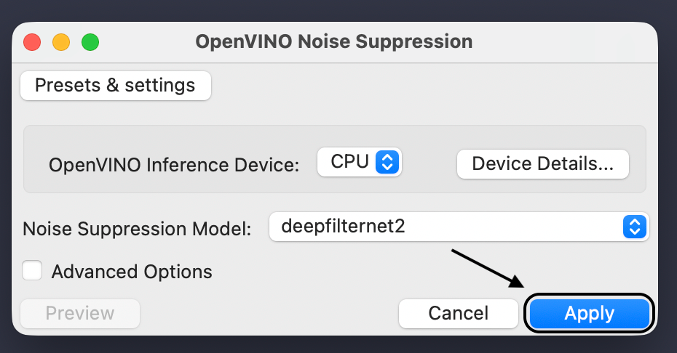Click the Apply button
The width and height of the screenshot is (677, 353).
tap(589, 313)
